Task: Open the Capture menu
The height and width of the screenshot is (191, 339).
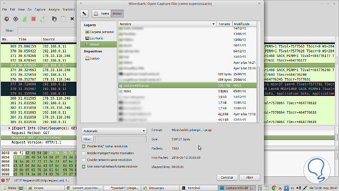Action: (x=40, y=10)
